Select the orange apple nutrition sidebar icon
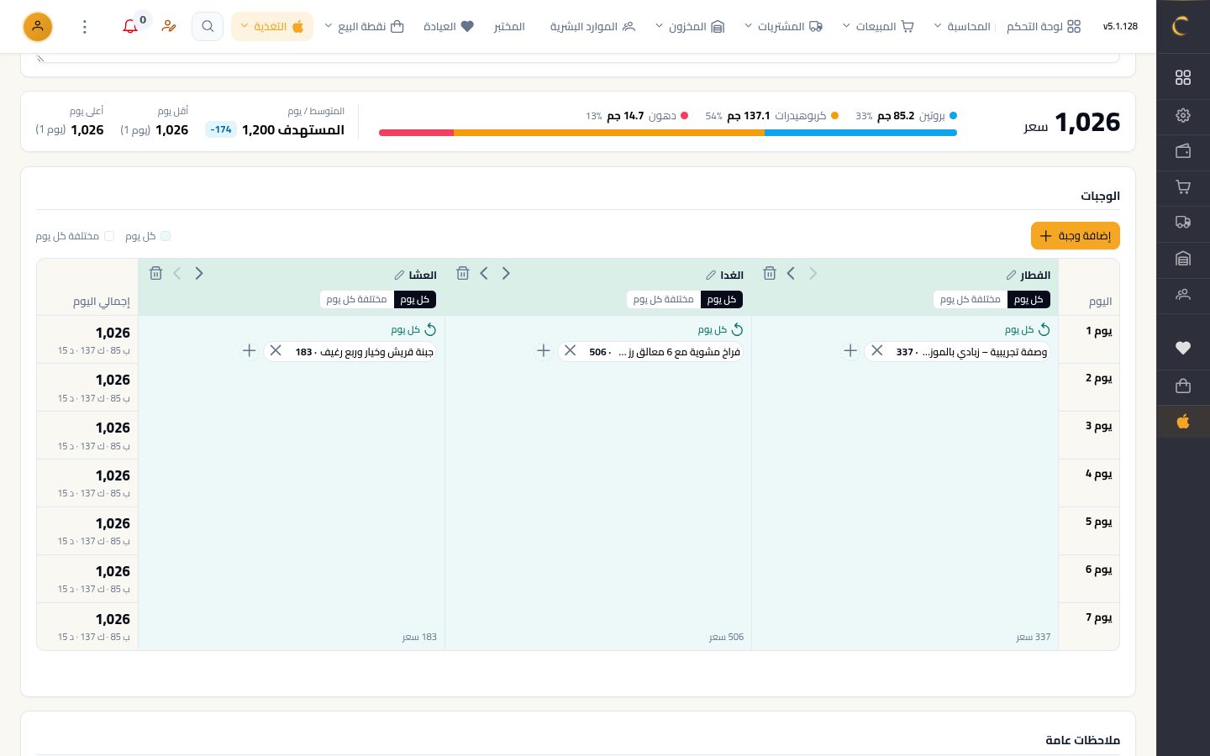The height and width of the screenshot is (756, 1210). tap(1183, 421)
